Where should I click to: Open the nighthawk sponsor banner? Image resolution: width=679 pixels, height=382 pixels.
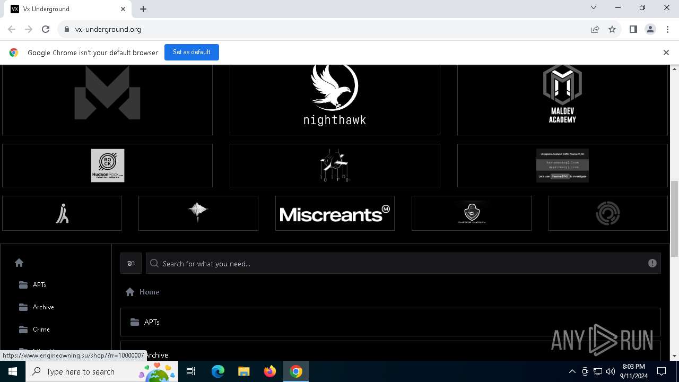(x=335, y=100)
